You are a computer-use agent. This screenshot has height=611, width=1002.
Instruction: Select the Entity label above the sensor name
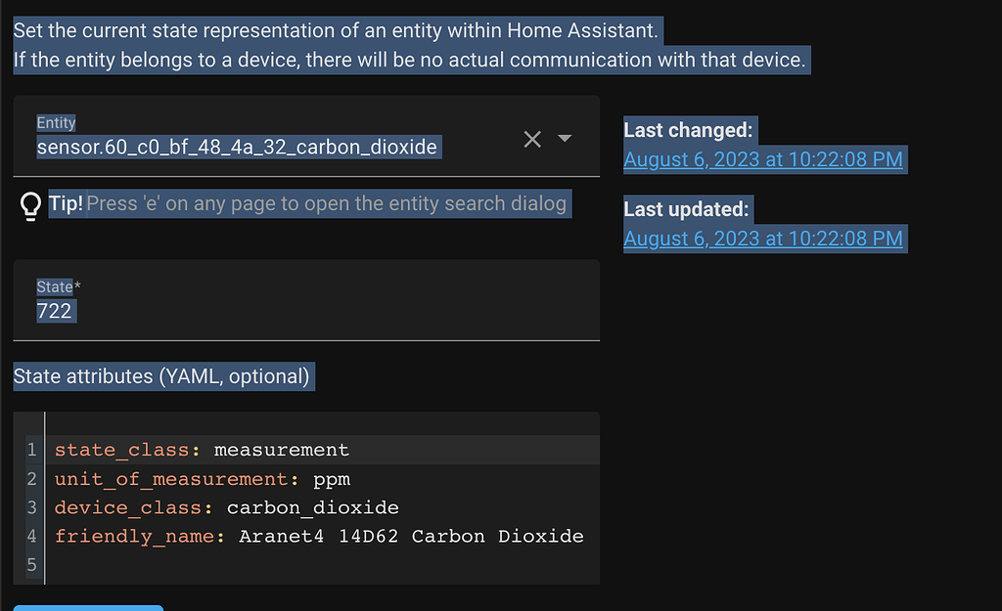[56, 122]
